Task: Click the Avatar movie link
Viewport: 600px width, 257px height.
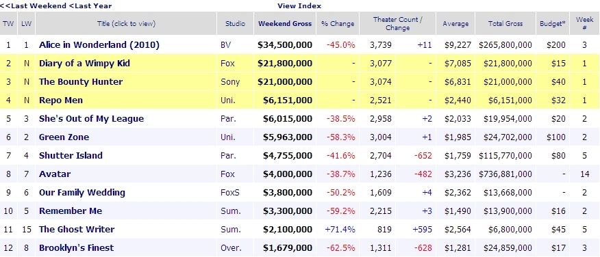Action: (x=55, y=174)
